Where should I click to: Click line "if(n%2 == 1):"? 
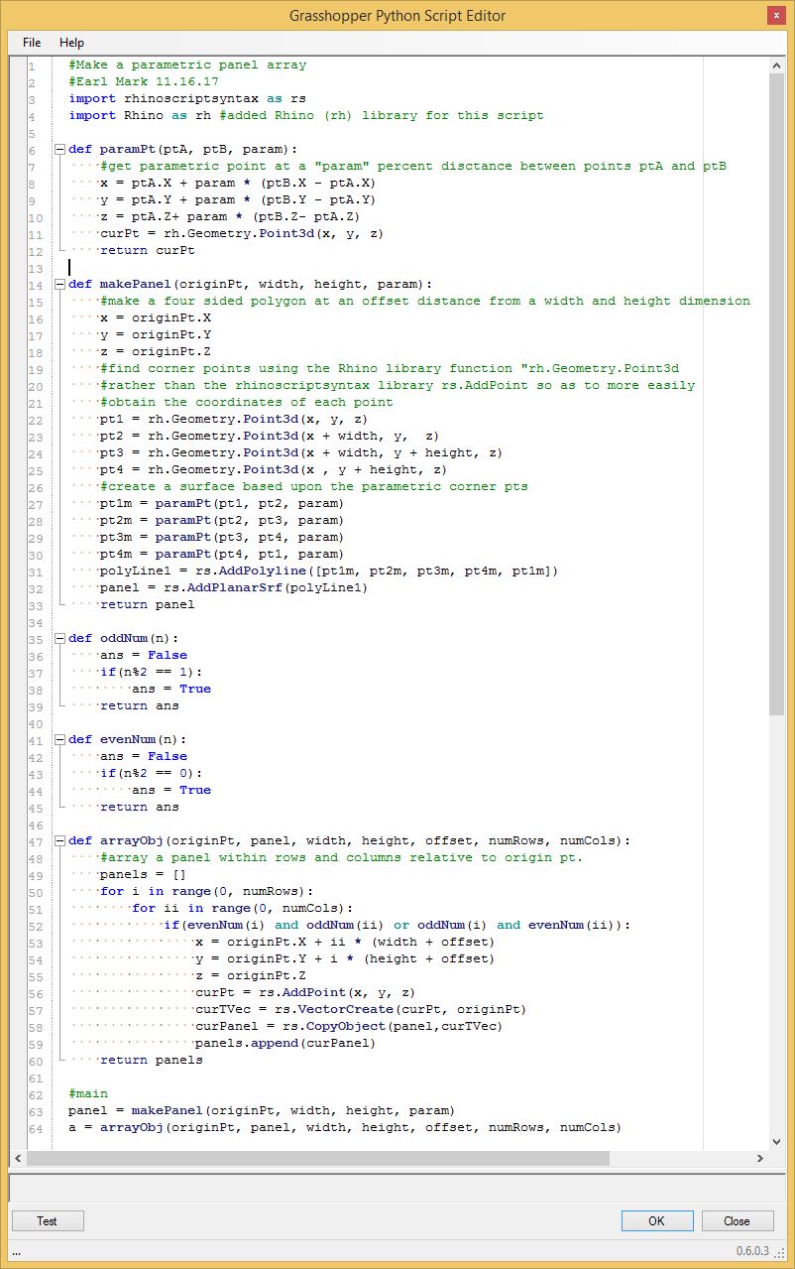coord(152,672)
